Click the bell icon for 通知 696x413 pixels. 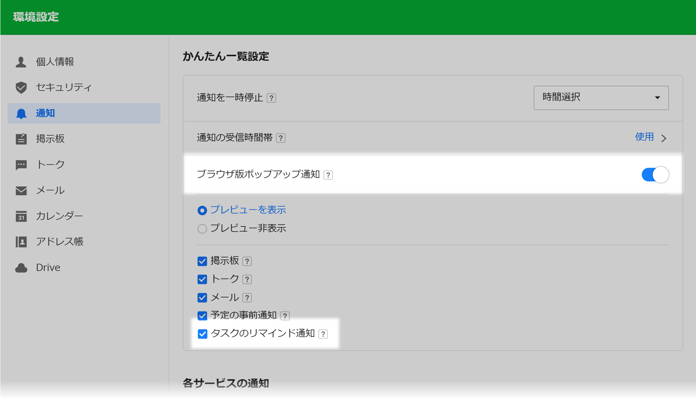click(x=21, y=114)
